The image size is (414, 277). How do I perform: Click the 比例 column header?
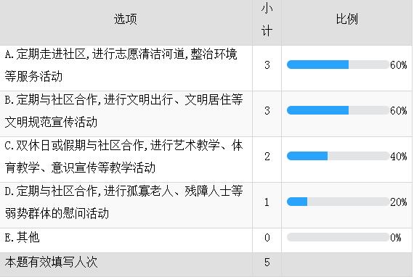(x=347, y=19)
